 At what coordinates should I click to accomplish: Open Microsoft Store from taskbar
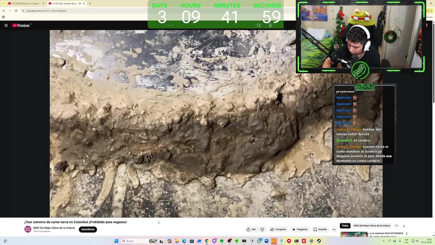click(x=192, y=241)
